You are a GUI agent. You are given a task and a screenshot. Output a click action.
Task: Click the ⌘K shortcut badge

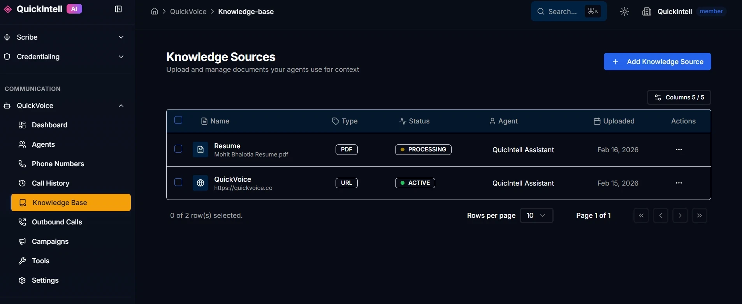(593, 11)
